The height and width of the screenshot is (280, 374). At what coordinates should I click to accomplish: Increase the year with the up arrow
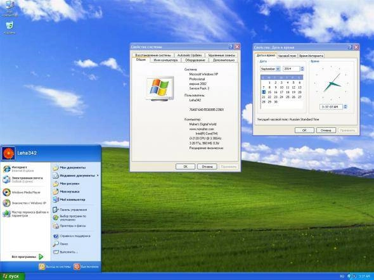click(x=302, y=68)
